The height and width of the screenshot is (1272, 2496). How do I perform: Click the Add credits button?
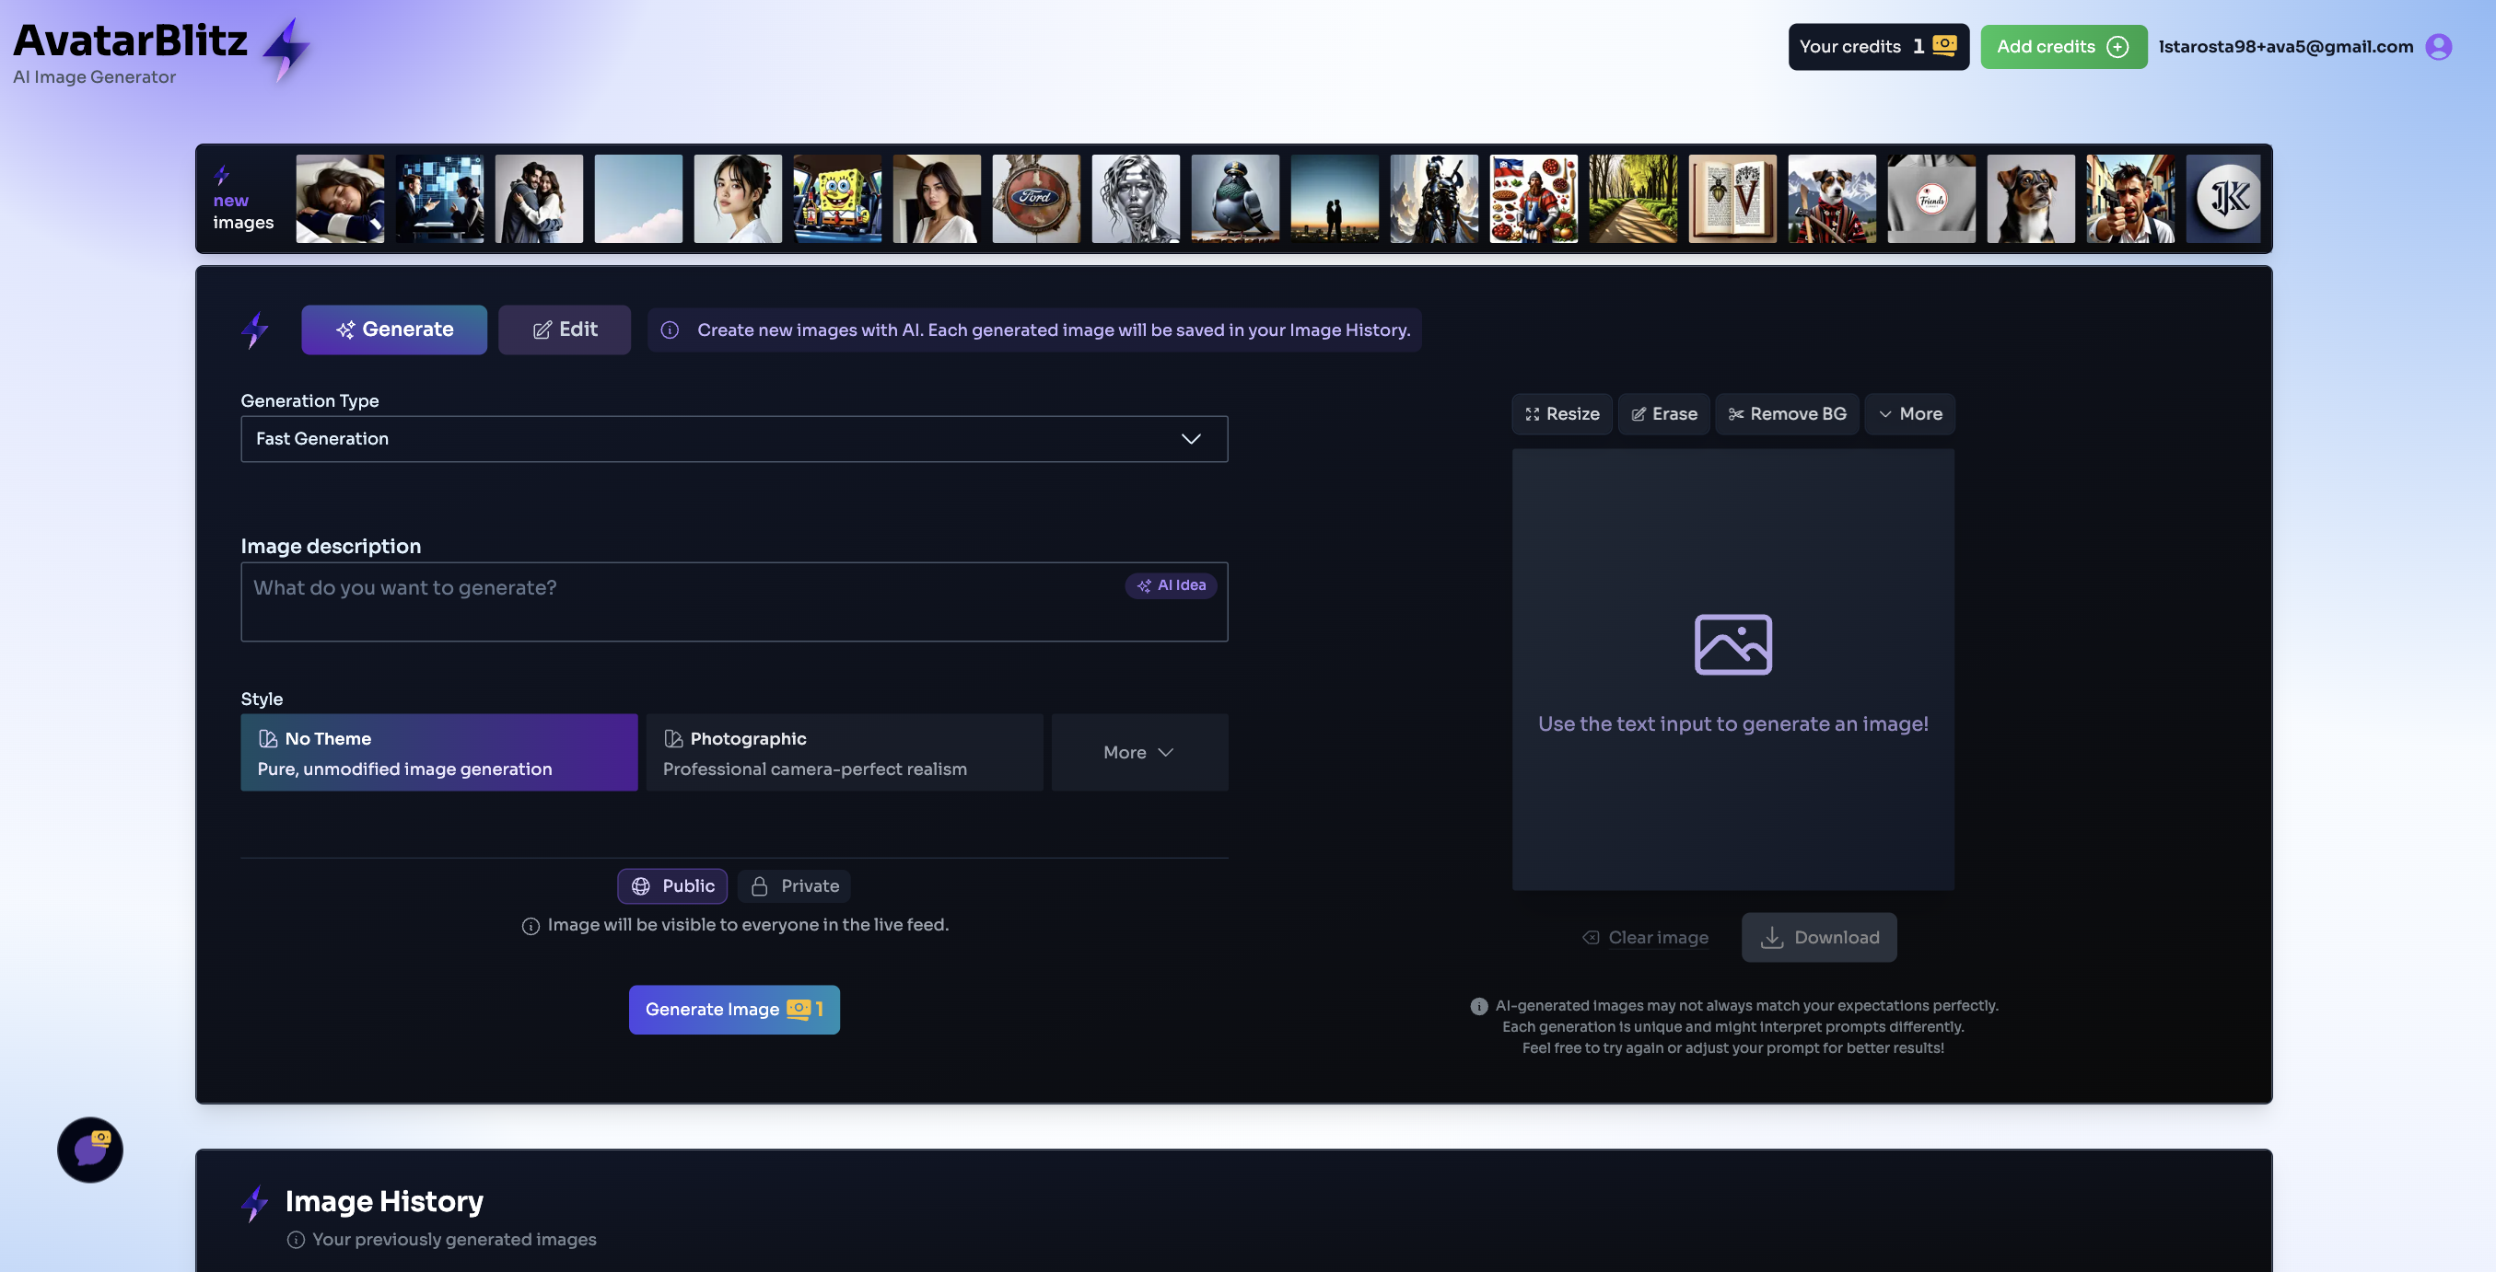[x=2062, y=46]
